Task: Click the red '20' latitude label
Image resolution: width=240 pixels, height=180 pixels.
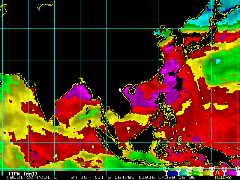Action: pos(211,88)
